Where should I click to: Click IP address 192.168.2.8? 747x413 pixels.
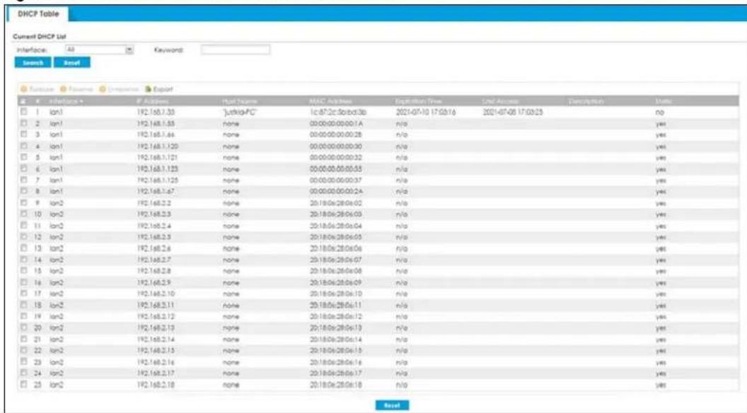[154, 271]
